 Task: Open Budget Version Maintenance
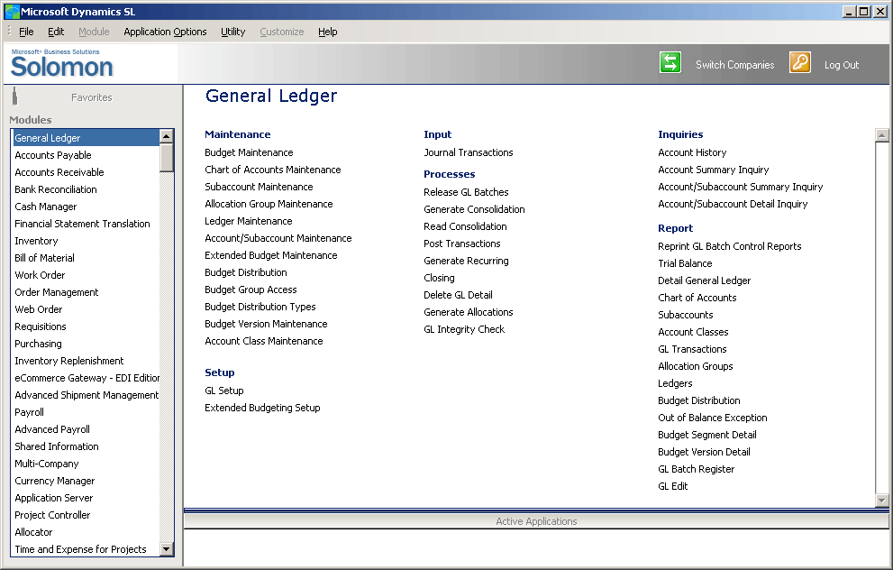pyautogui.click(x=266, y=324)
